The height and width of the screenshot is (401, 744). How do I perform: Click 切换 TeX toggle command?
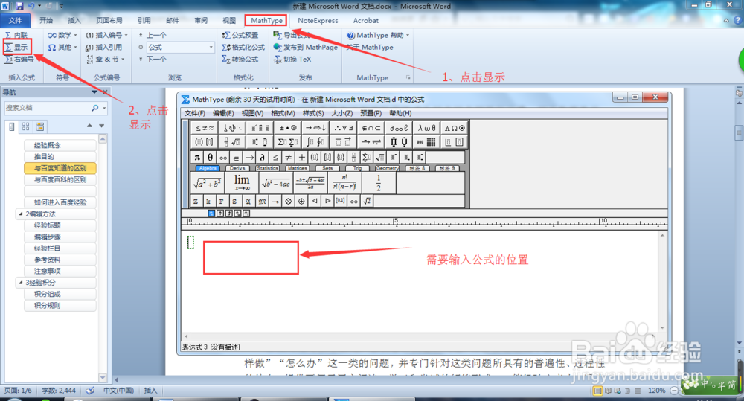point(292,59)
